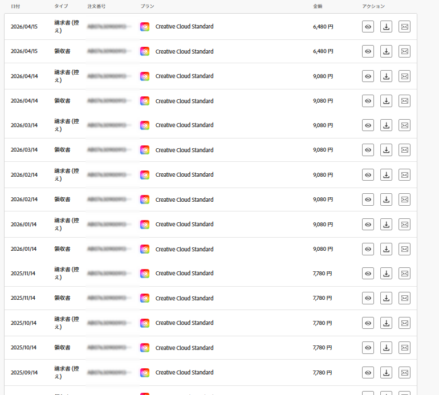
Task: Email the 2026/04/15 請求書 (控え) document
Action: tap(405, 27)
